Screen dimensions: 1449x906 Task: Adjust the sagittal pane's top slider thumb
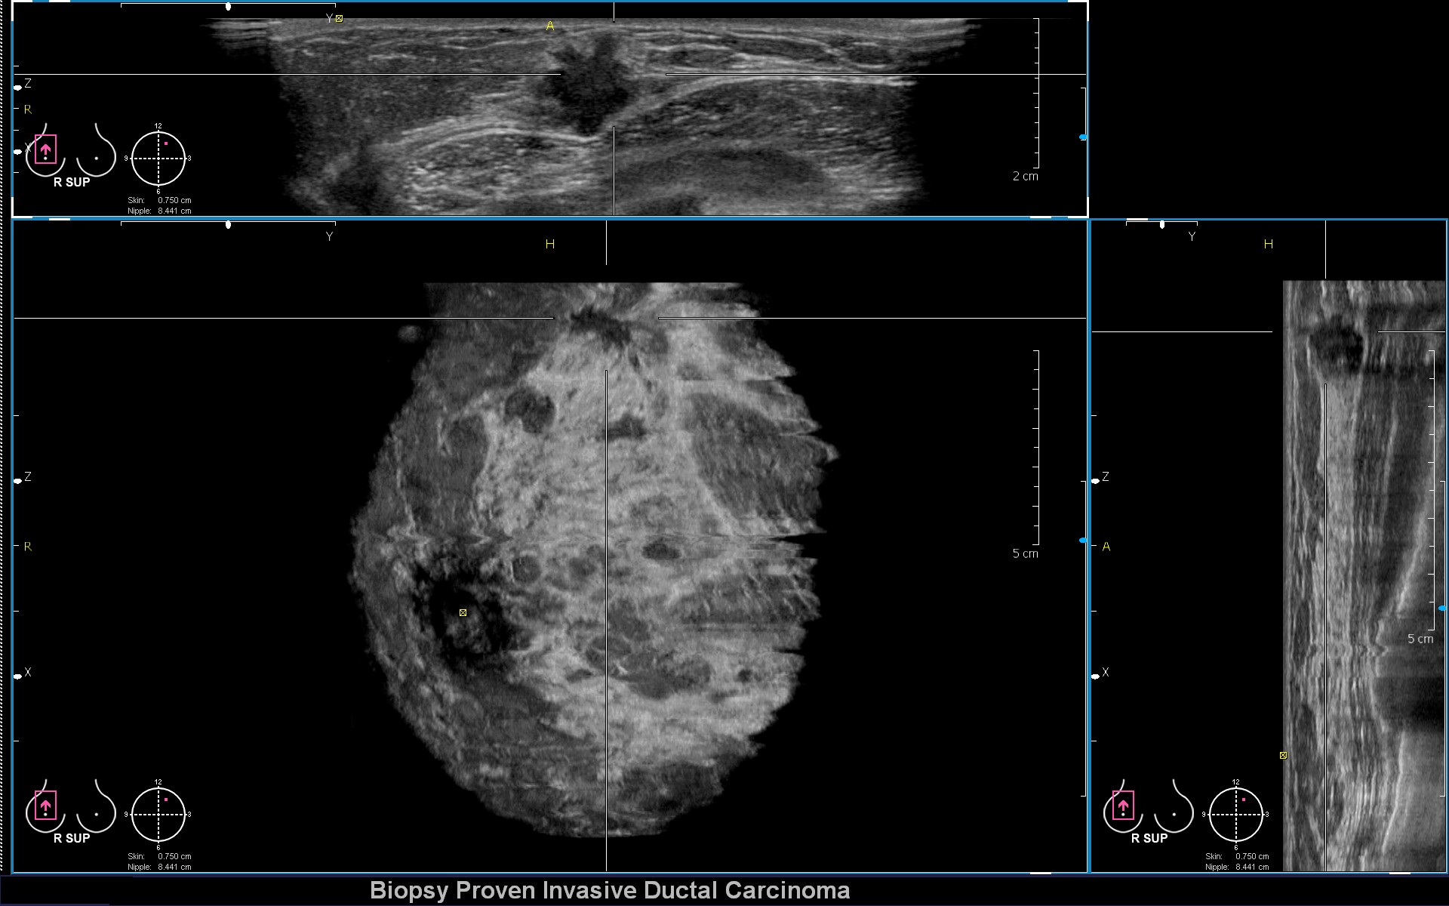[1162, 224]
